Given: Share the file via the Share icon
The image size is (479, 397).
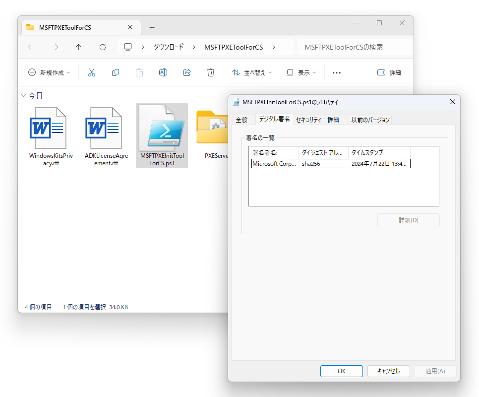Looking at the screenshot, I should [x=187, y=72].
